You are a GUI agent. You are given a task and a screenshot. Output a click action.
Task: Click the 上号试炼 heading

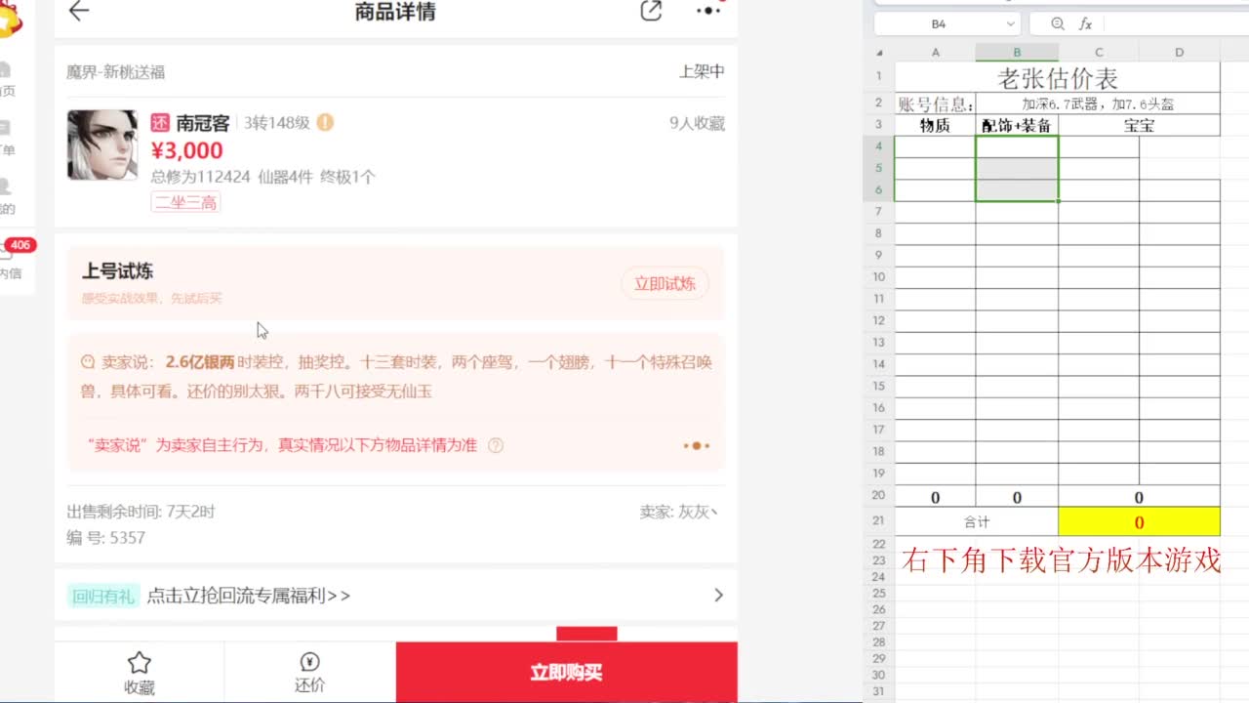(117, 271)
